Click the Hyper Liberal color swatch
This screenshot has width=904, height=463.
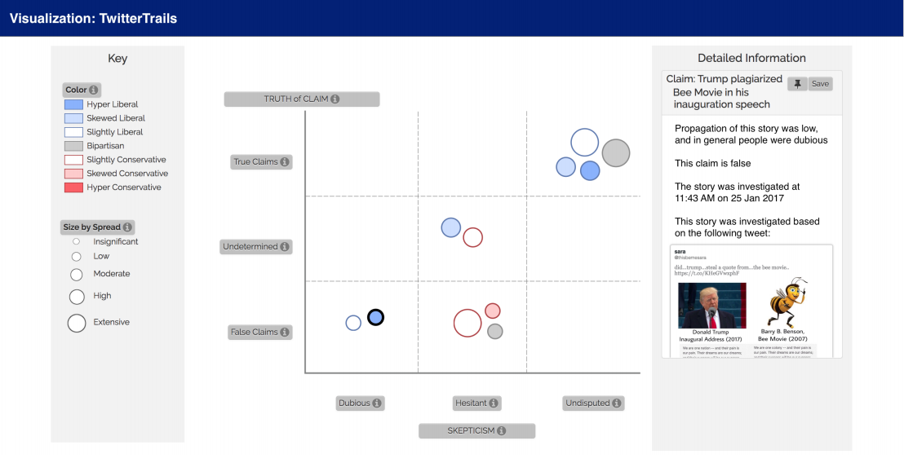[73, 104]
